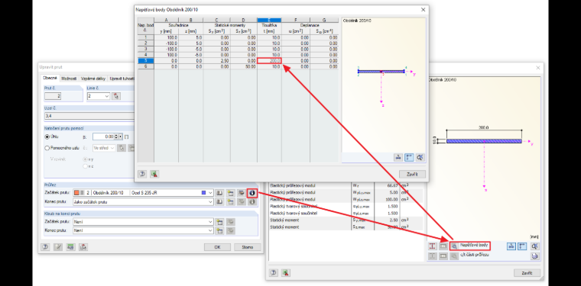The image size is (581, 286).
Task: Click help icon in Upravit prut dialog
Action: coord(46,247)
